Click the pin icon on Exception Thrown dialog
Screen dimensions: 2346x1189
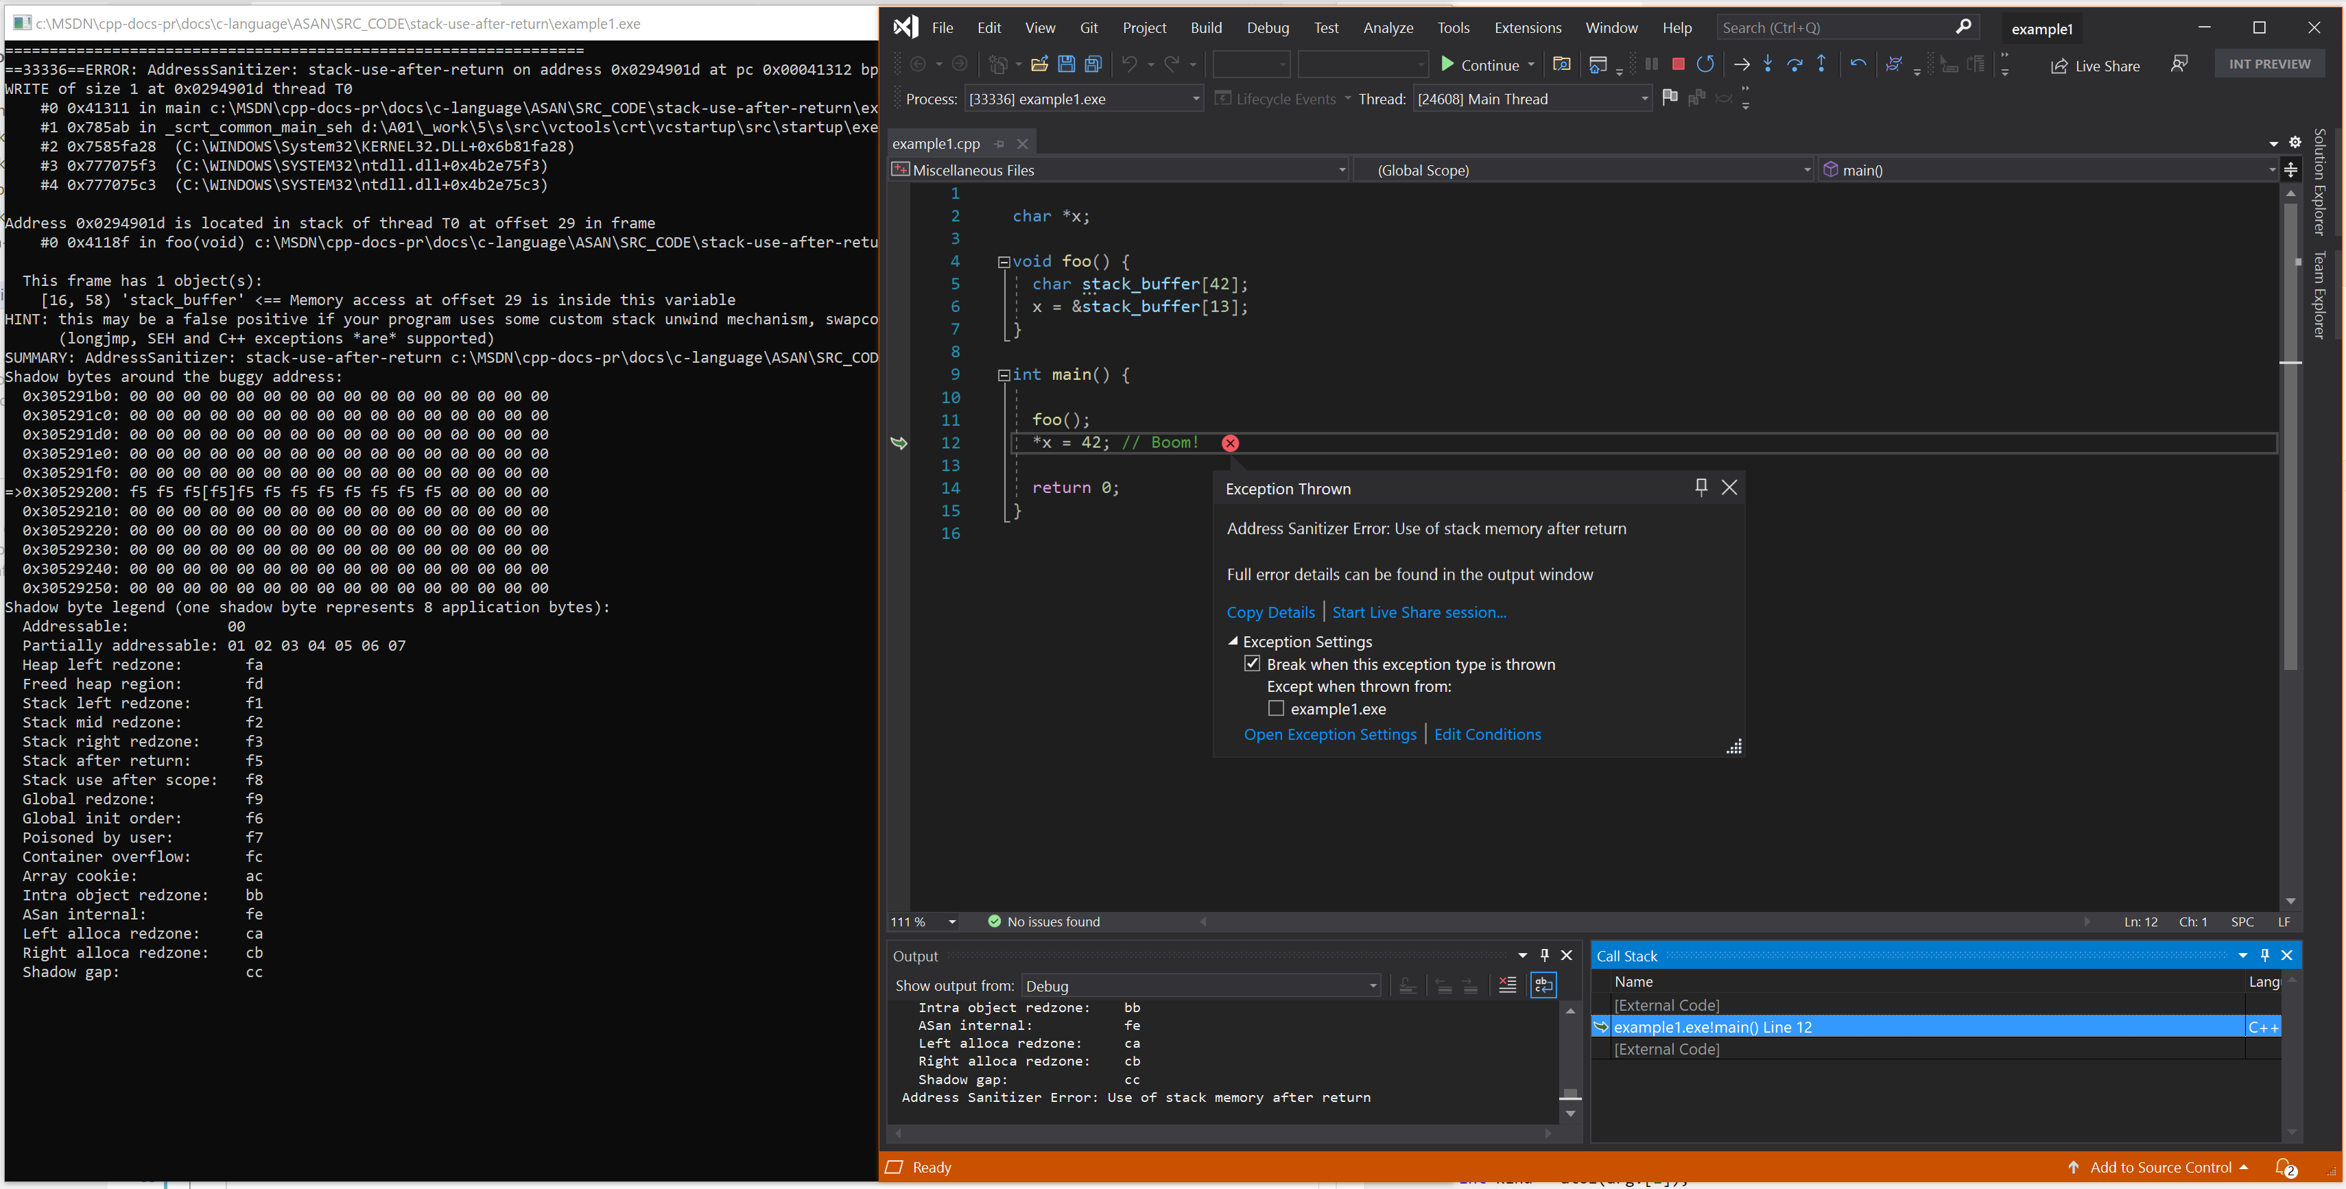coord(1701,487)
